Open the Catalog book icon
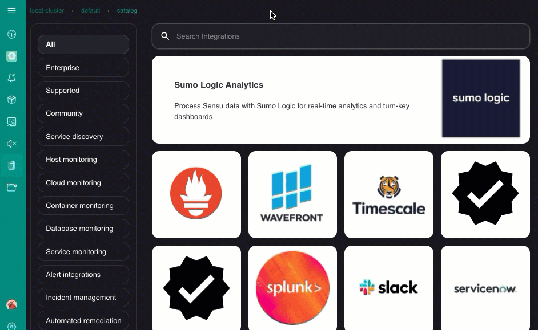This screenshot has height=330, width=538. point(11,166)
